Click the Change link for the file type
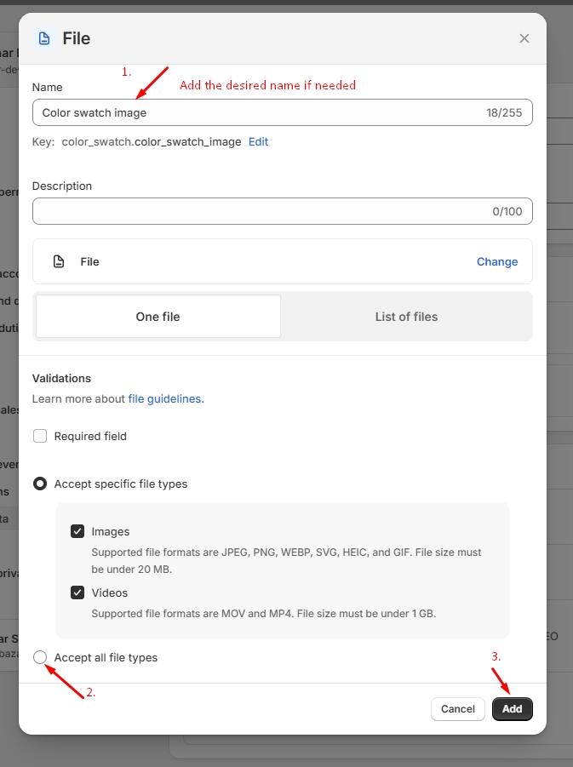Image resolution: width=573 pixels, height=767 pixels. point(496,261)
